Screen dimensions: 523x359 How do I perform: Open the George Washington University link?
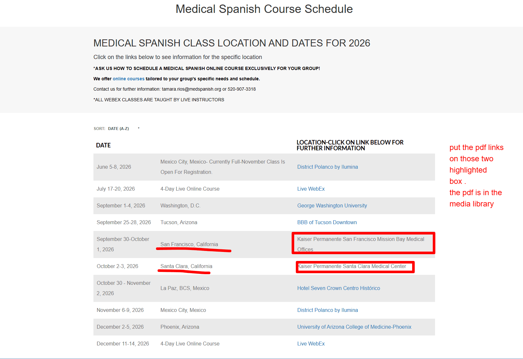click(x=332, y=205)
